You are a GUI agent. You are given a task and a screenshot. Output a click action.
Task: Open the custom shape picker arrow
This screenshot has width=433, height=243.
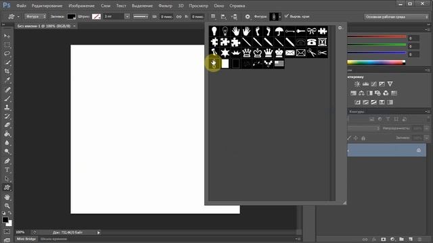[x=279, y=17]
